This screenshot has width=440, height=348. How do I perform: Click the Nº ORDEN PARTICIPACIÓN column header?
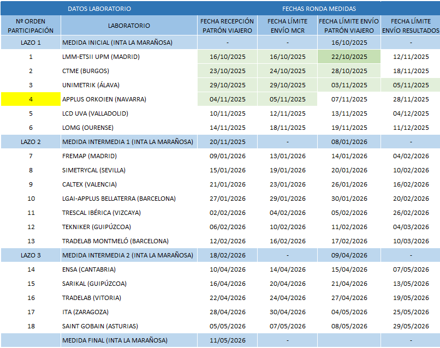pos(31,26)
